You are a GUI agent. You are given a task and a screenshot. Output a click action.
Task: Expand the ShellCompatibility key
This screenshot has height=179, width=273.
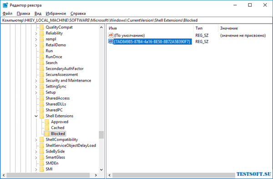[36, 140]
